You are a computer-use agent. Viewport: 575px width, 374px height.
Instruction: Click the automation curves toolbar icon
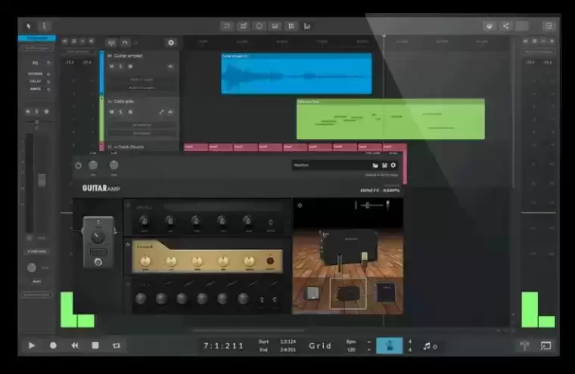243,26
